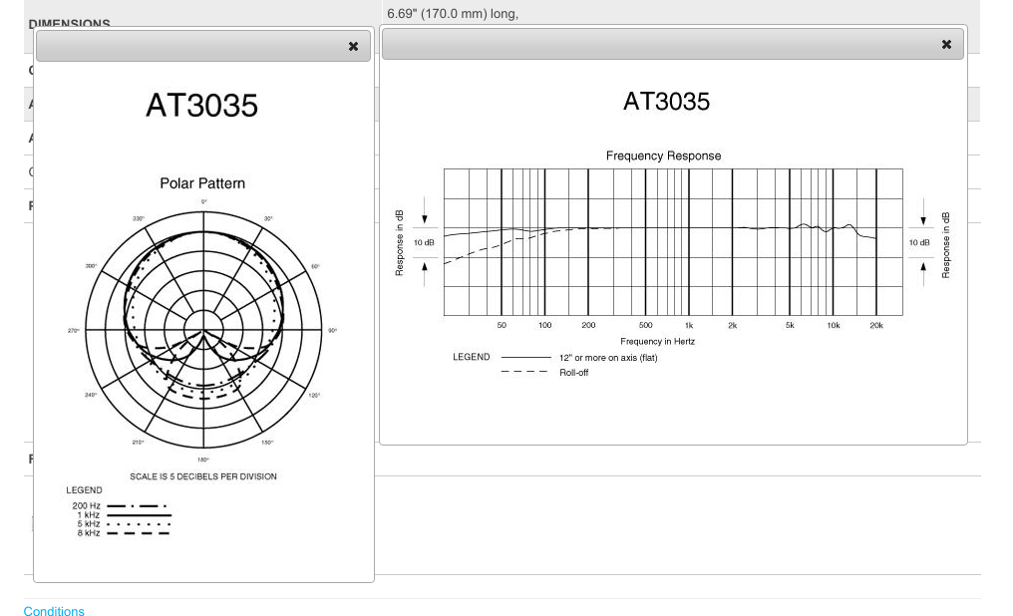Click the '8 kHz' legend entry

(123, 532)
